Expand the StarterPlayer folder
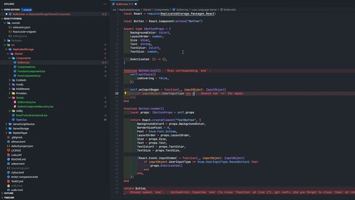Viewport: 355px width, 200px height. coord(6,133)
